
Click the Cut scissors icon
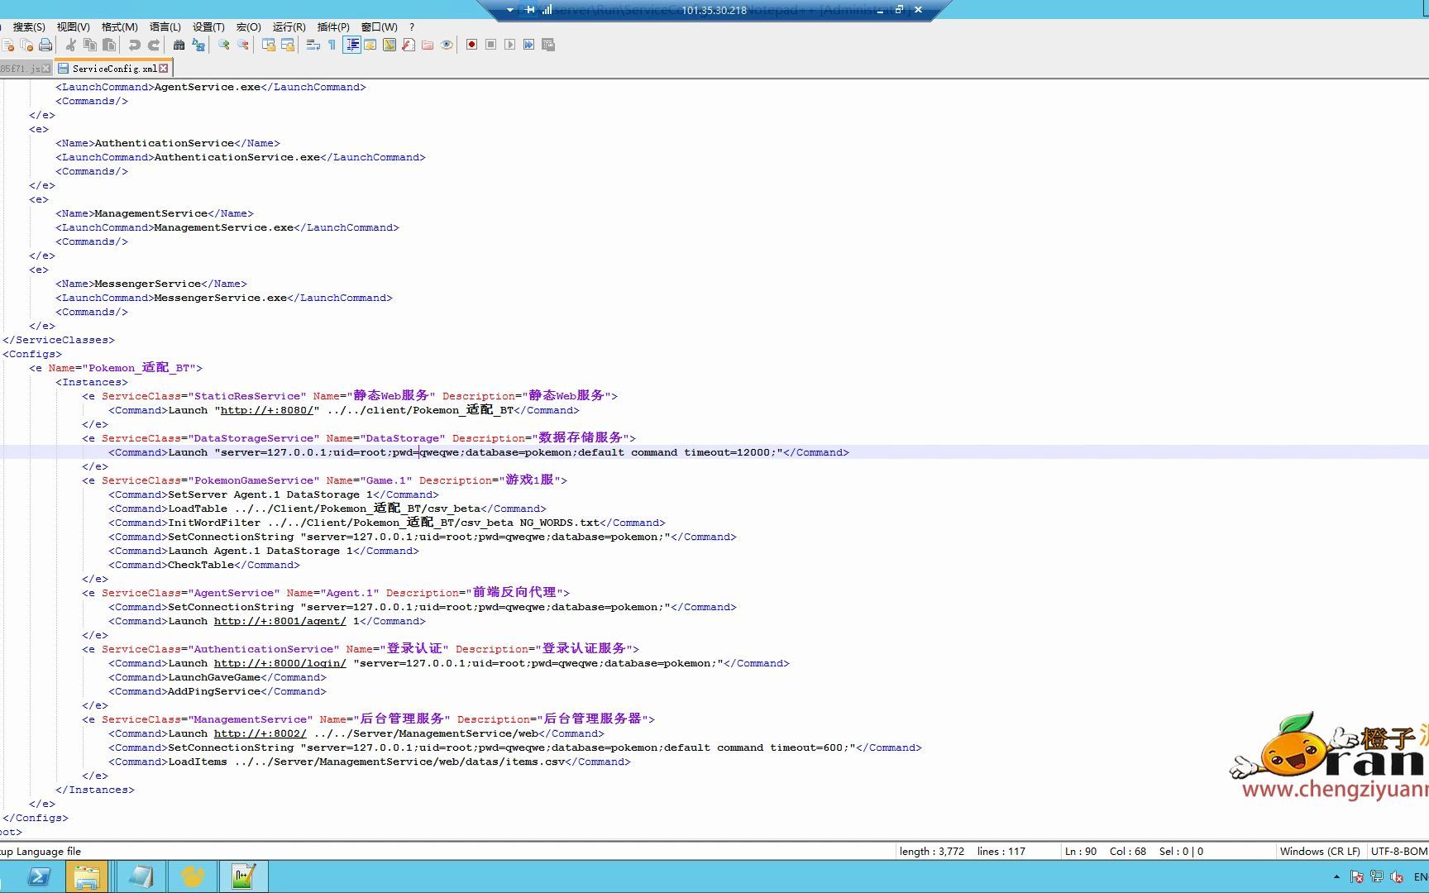pyautogui.click(x=71, y=45)
